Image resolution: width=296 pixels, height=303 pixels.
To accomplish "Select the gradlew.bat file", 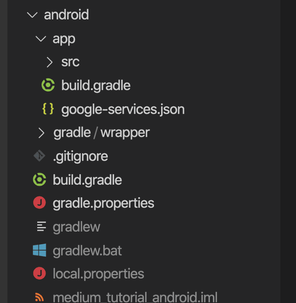I will (x=88, y=251).
